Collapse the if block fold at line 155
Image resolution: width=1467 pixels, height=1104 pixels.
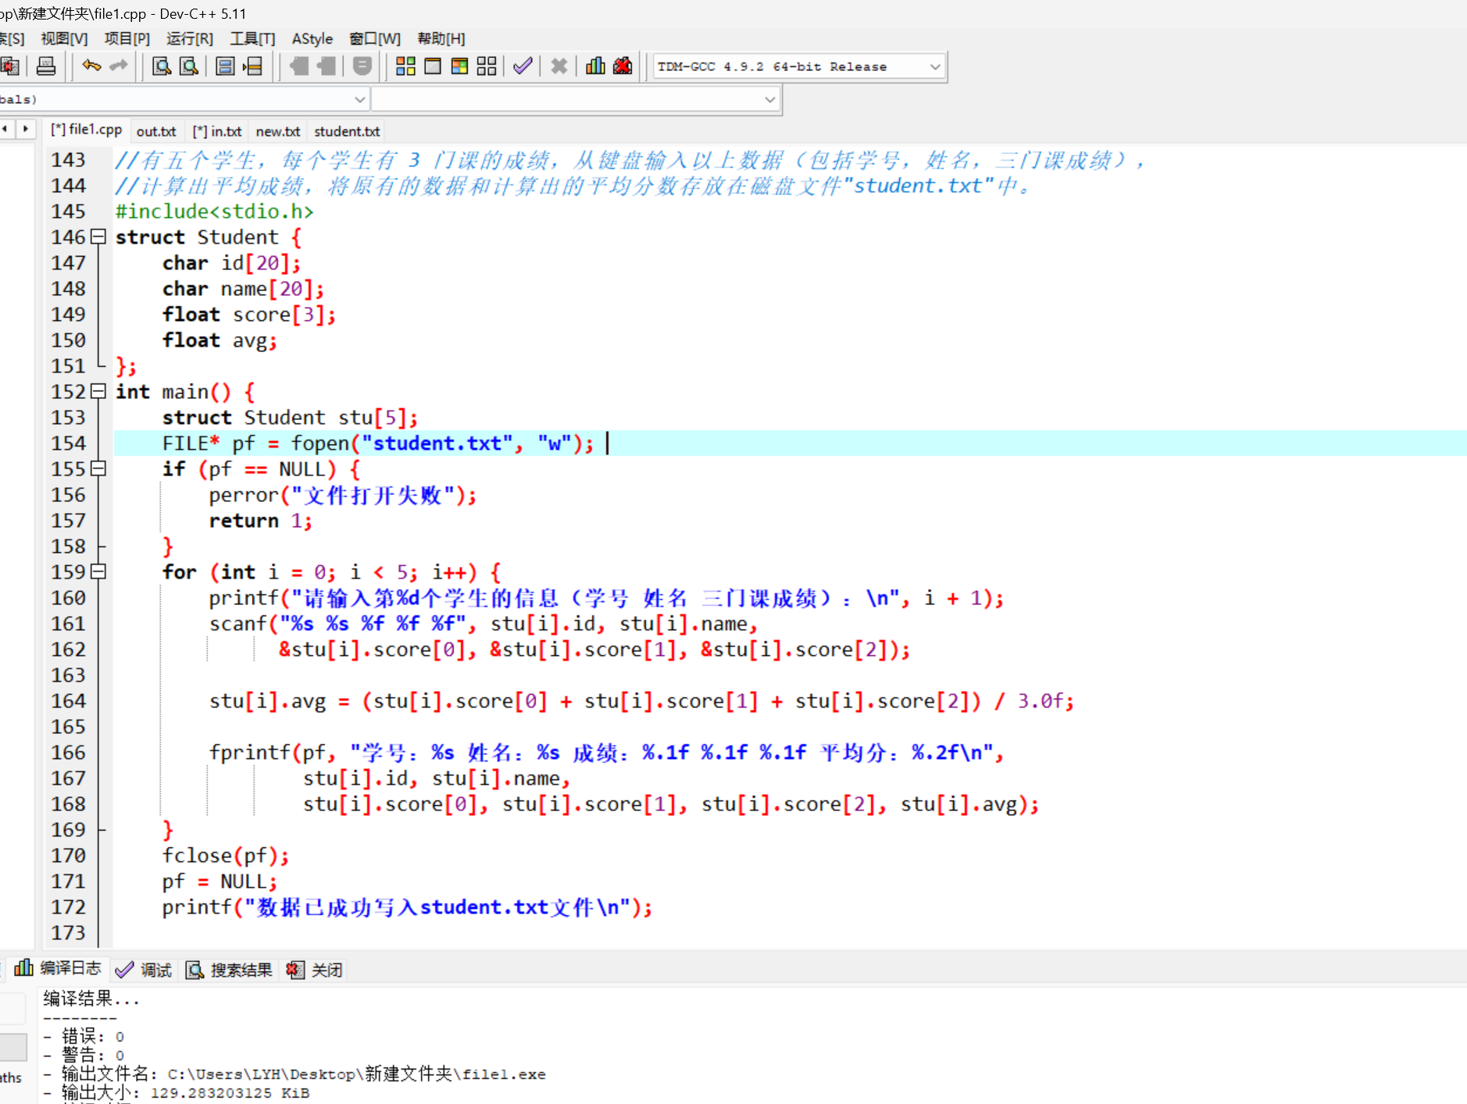tap(98, 468)
